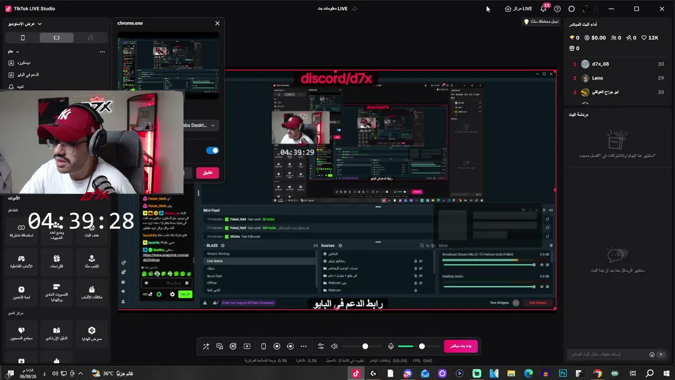This screenshot has height=380, width=675.
Task: Open the لعبة التخمين question-mark tile
Action: (x=22, y=293)
